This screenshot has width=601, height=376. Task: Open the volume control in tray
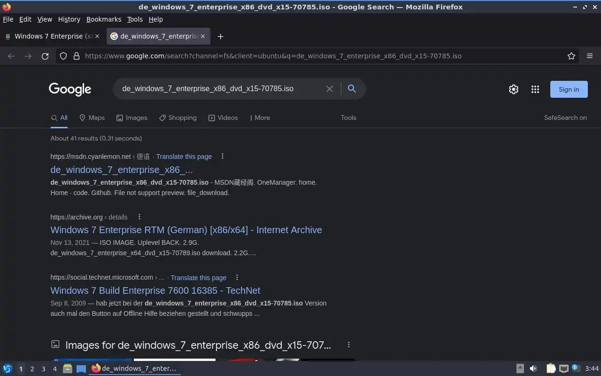coord(533,368)
